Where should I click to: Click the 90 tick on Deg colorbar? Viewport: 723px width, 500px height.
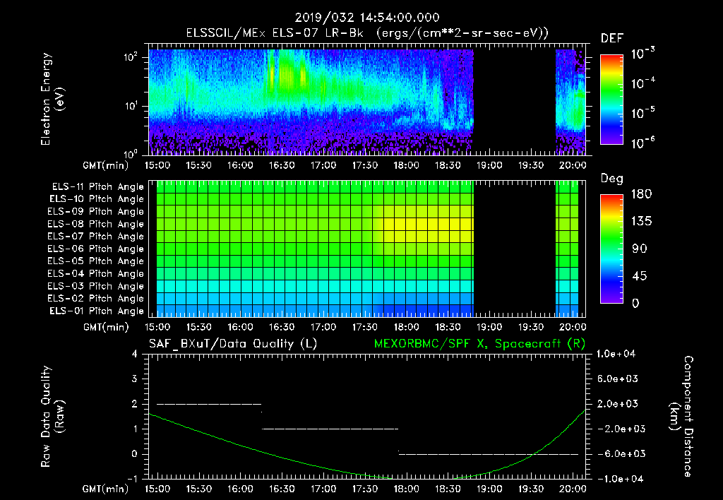coord(639,249)
